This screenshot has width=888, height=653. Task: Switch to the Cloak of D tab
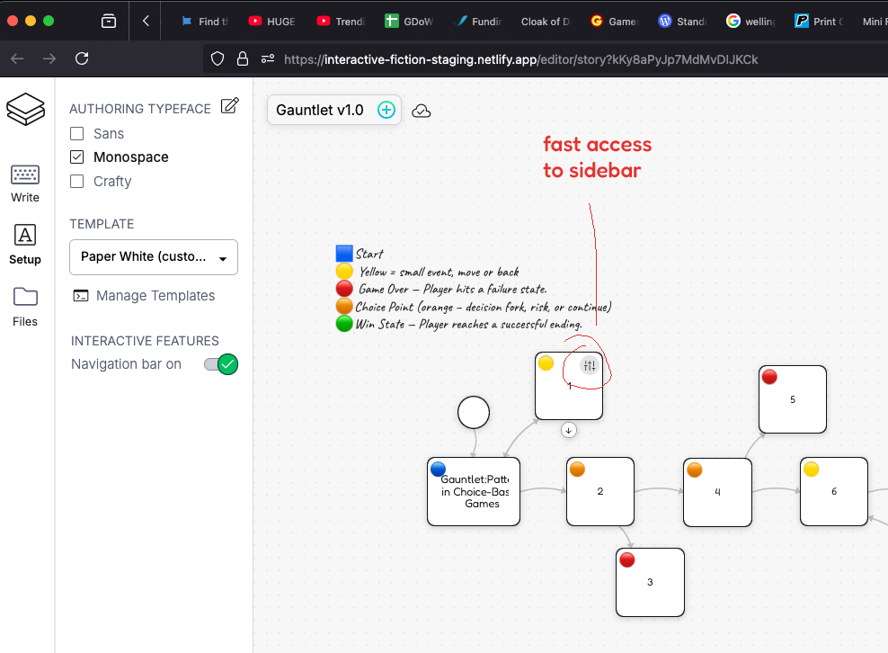(x=546, y=21)
